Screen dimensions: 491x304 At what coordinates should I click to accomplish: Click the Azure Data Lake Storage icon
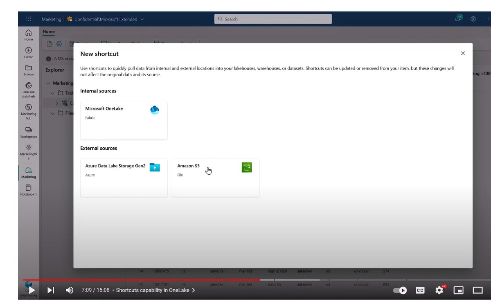(x=155, y=167)
